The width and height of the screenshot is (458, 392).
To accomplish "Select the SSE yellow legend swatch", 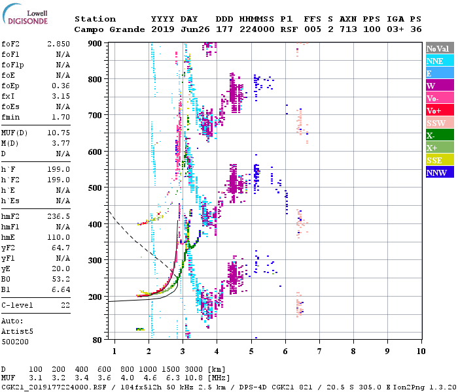I will [x=440, y=159].
